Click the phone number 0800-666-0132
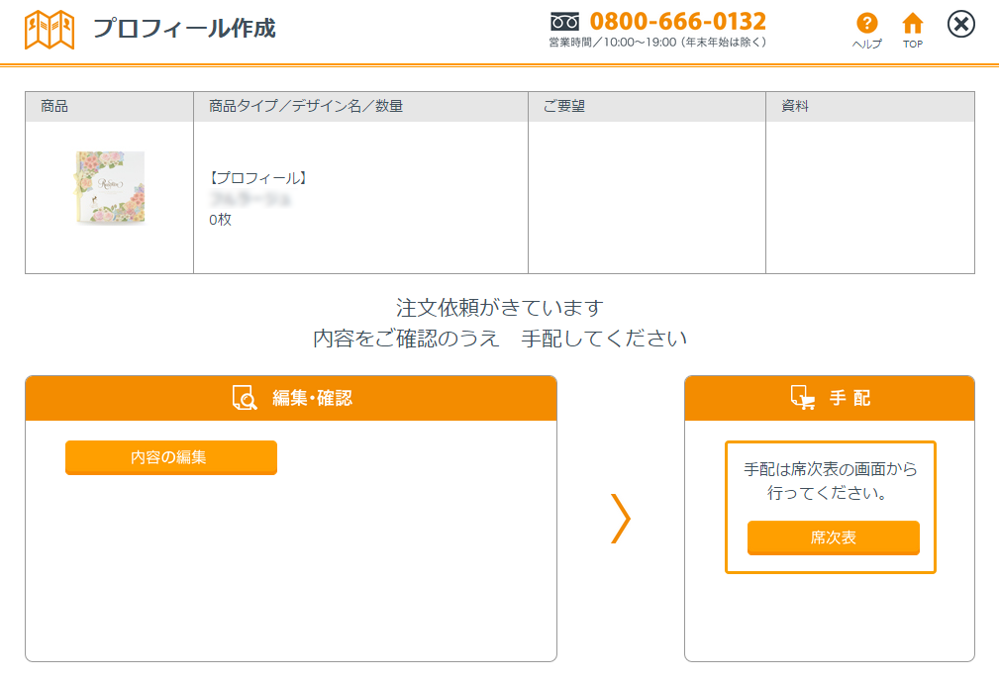The image size is (999, 681). coord(677,21)
